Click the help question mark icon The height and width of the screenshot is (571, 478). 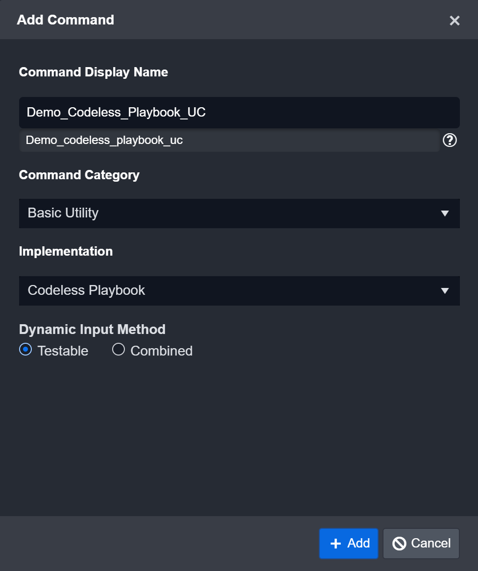450,140
